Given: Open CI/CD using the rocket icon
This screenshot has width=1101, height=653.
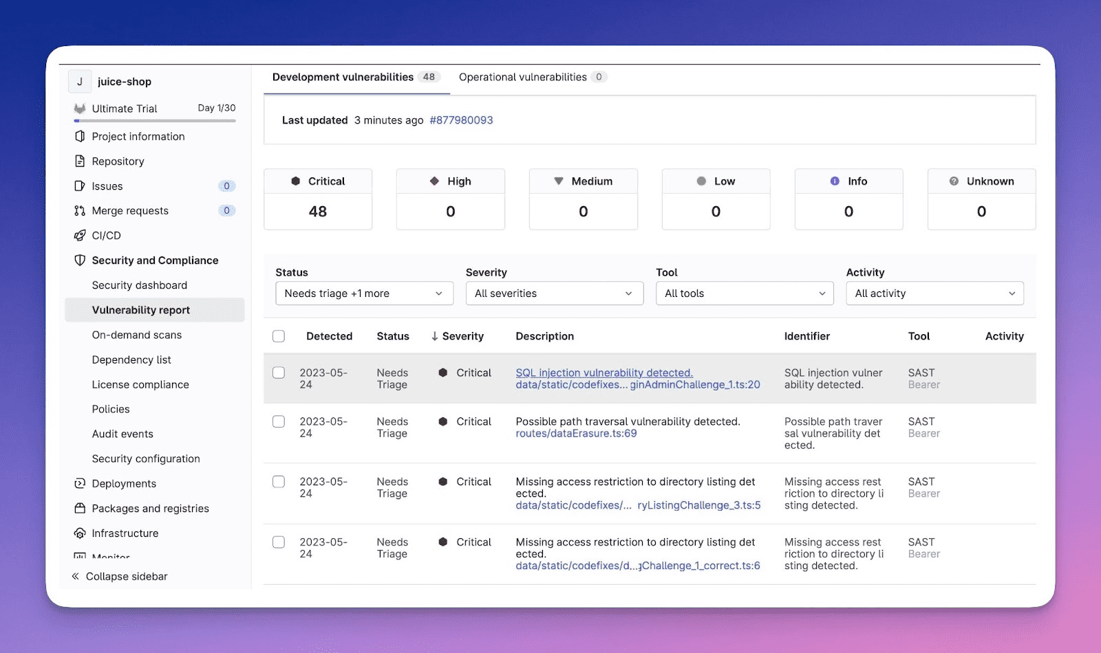Looking at the screenshot, I should click(x=80, y=235).
